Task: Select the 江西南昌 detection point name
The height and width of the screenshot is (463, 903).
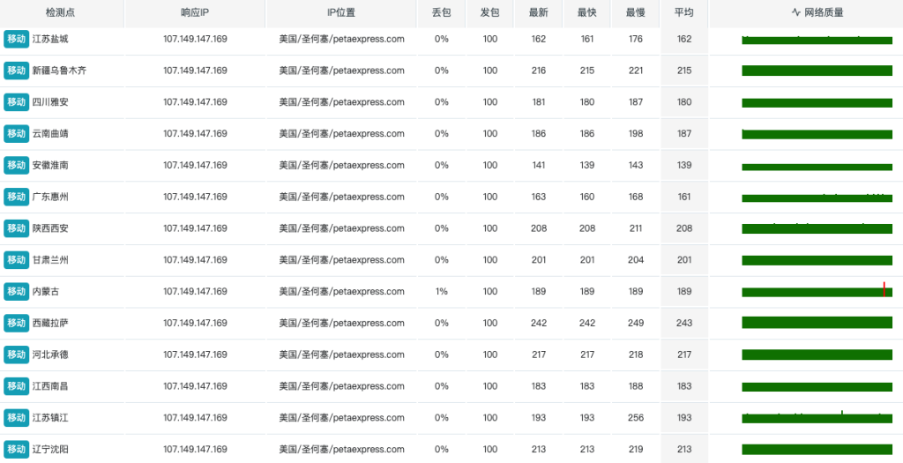Action: [50, 386]
